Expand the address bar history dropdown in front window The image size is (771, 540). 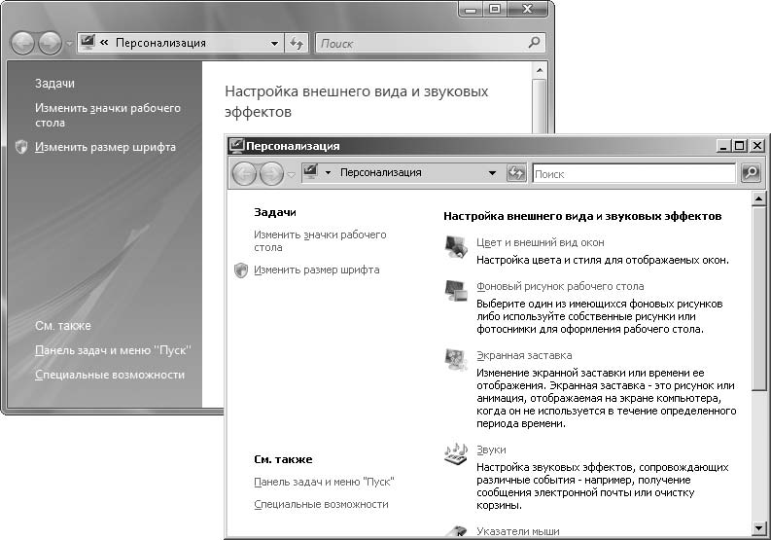point(492,173)
